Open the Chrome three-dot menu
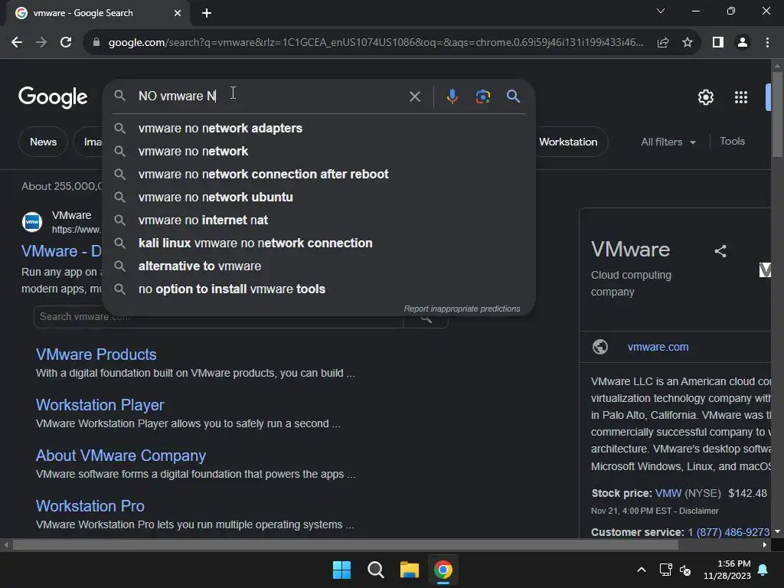Screen dimensions: 784x588 [767, 43]
